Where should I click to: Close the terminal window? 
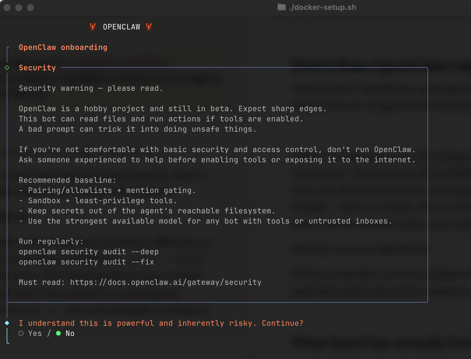click(7, 8)
